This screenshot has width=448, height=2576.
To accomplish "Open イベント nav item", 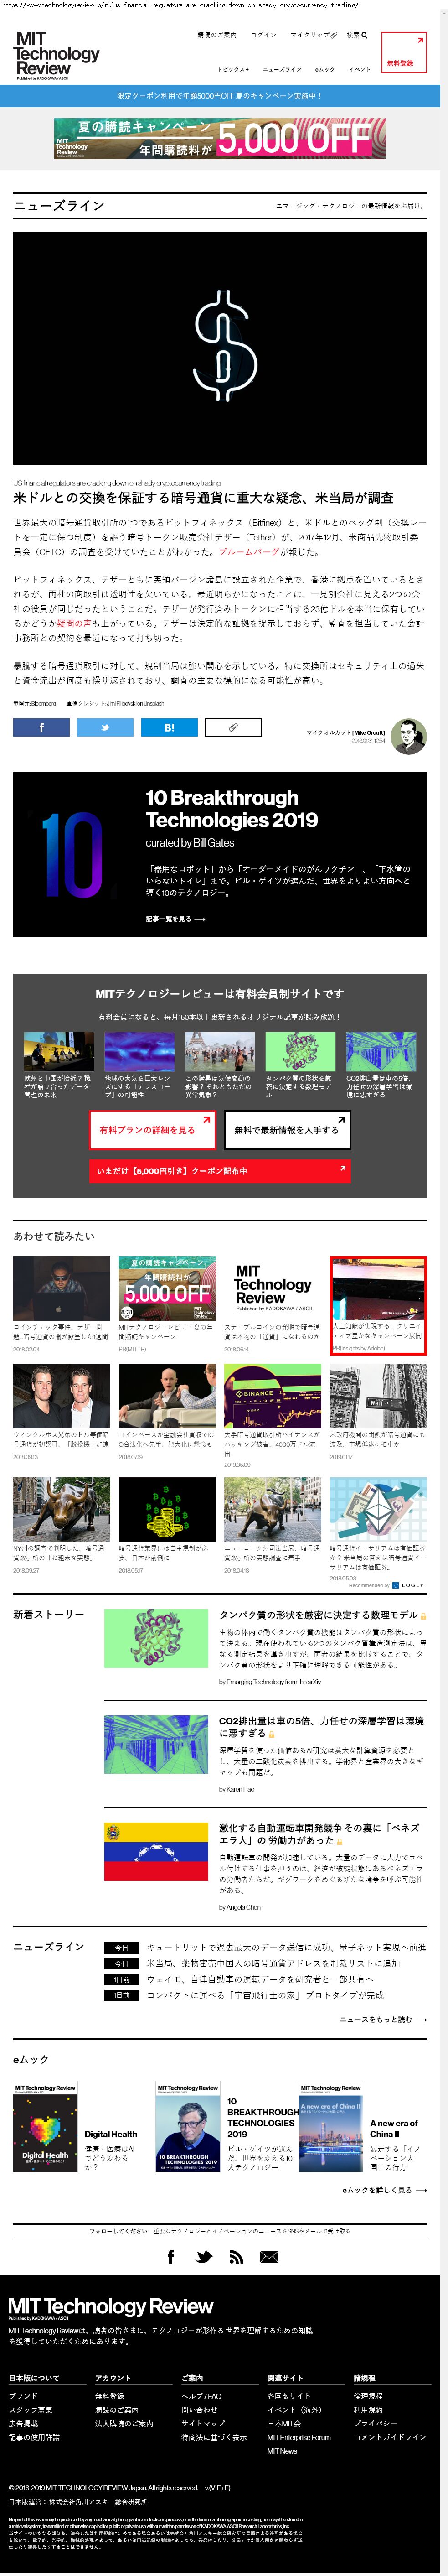I will [x=360, y=69].
